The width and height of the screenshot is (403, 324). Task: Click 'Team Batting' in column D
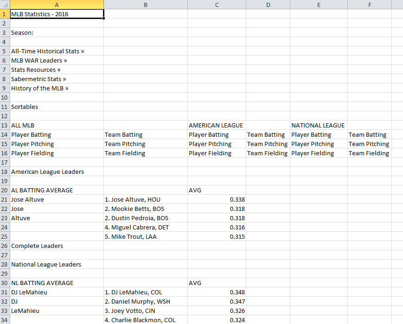(268, 134)
